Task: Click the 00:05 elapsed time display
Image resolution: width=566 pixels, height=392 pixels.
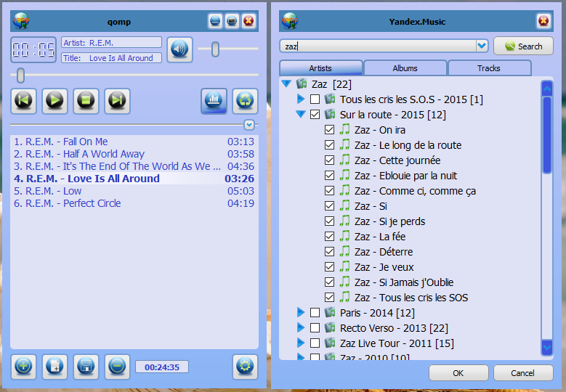Action: pos(33,49)
